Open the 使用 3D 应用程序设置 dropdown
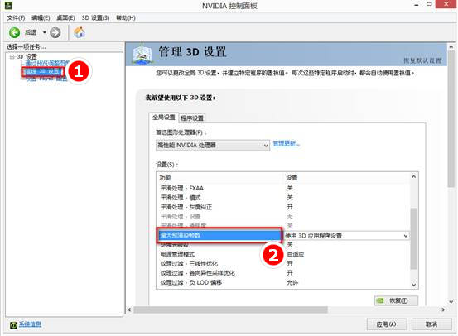 (x=346, y=236)
